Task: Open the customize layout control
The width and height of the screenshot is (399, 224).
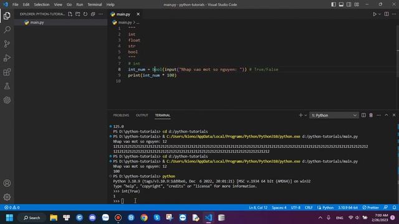Action: (x=357, y=4)
